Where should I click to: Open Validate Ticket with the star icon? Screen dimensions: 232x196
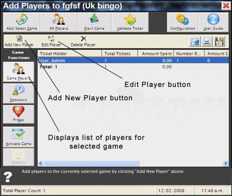[x=130, y=22]
